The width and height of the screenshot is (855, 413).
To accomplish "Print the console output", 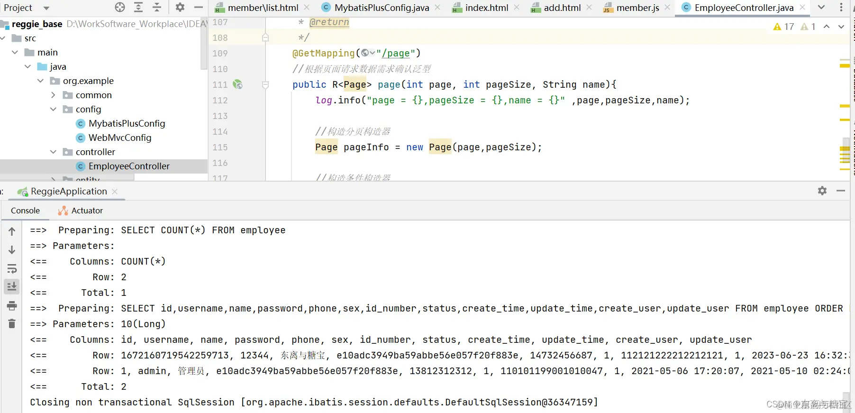I will 12,305.
